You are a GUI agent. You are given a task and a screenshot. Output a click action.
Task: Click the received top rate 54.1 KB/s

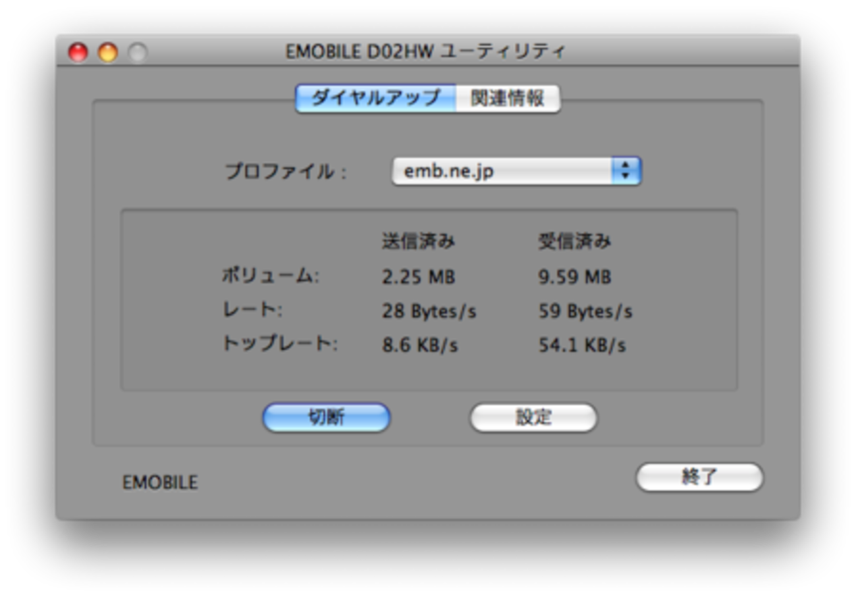(x=582, y=346)
